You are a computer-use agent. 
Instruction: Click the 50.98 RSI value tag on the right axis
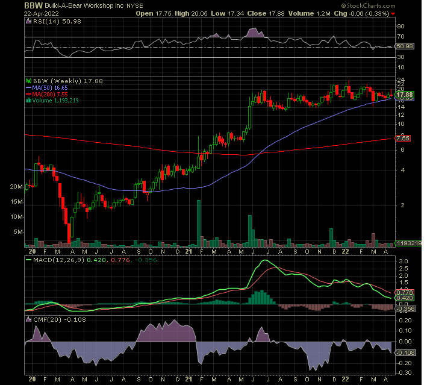(405, 46)
